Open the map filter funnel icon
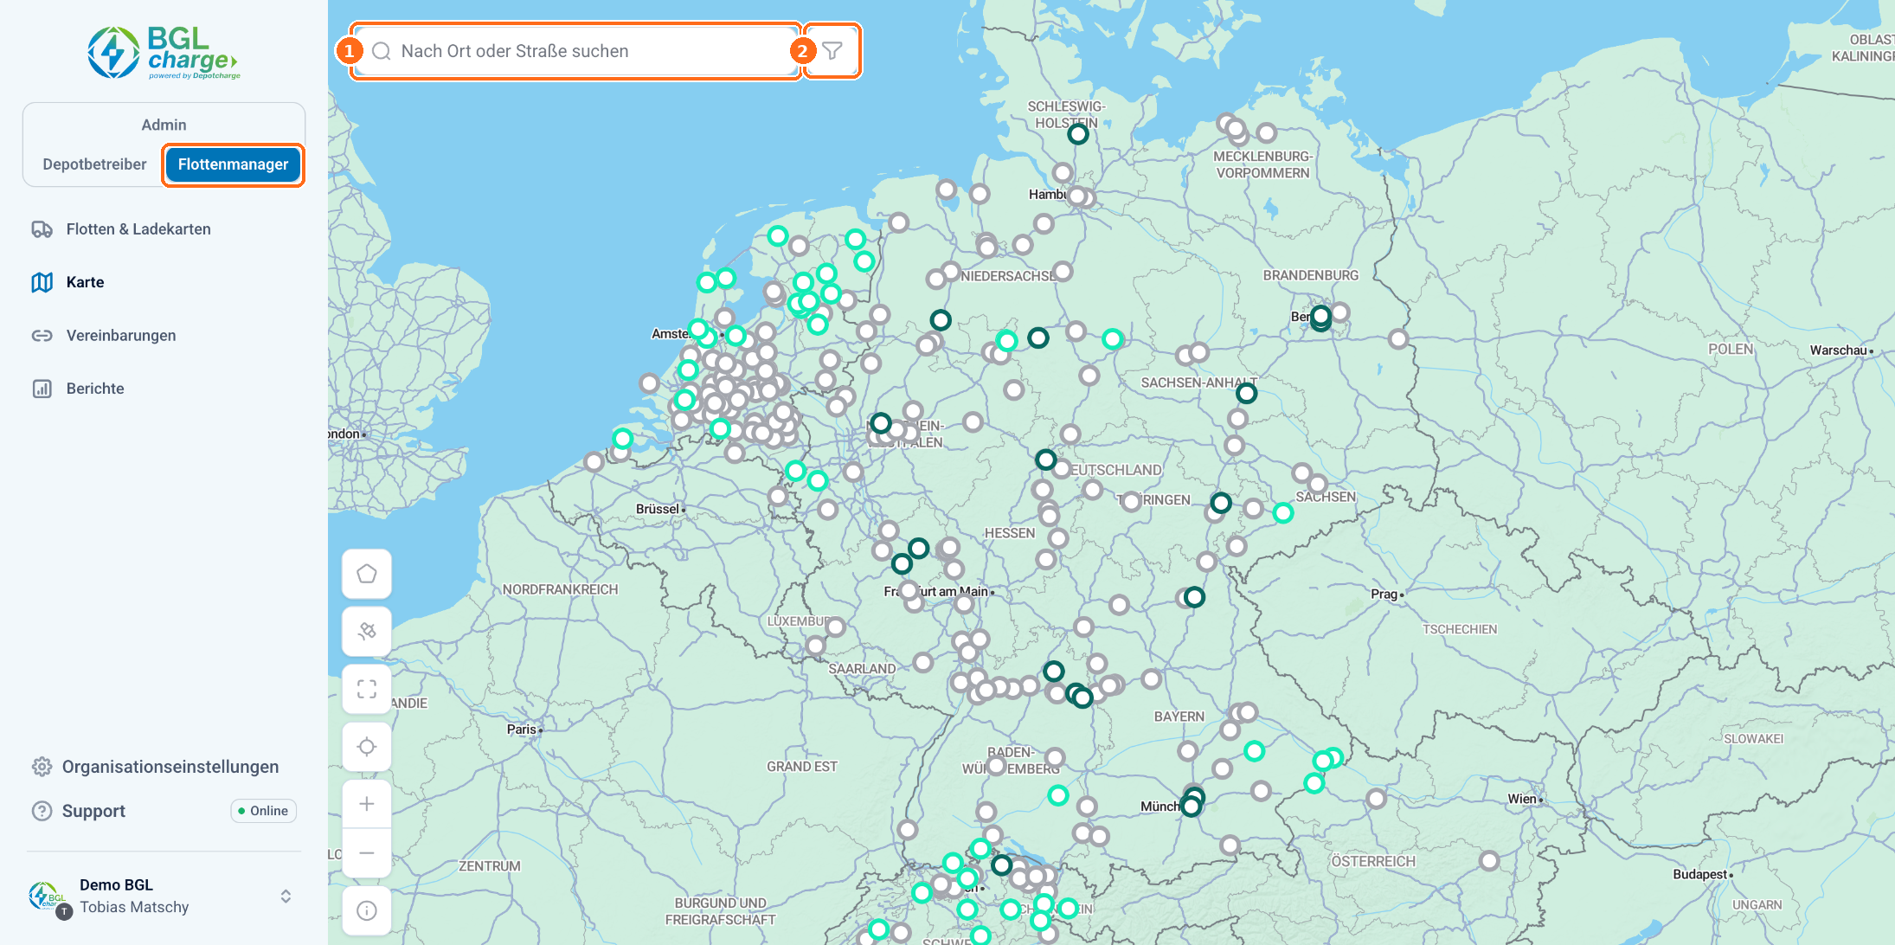The image size is (1895, 945). [x=832, y=51]
